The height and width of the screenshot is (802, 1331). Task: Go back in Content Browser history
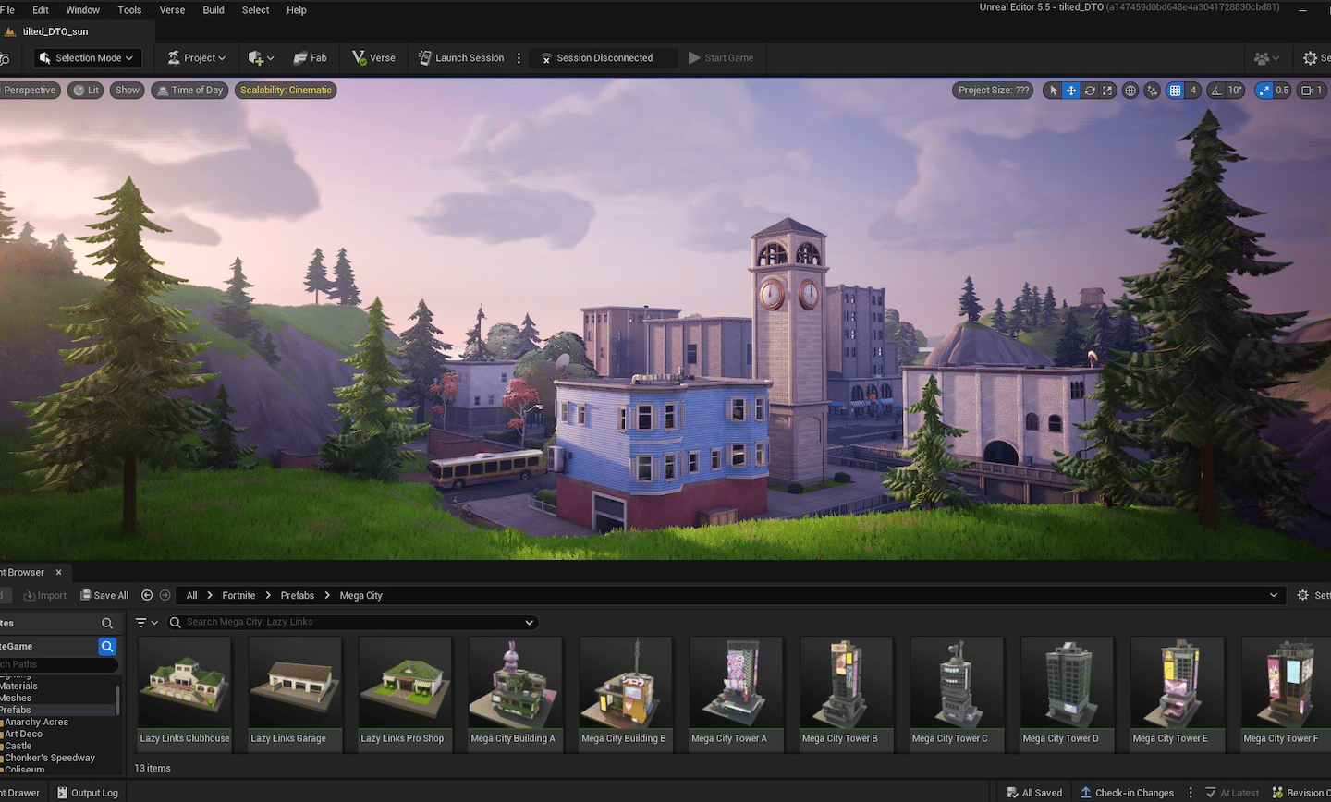(x=147, y=596)
